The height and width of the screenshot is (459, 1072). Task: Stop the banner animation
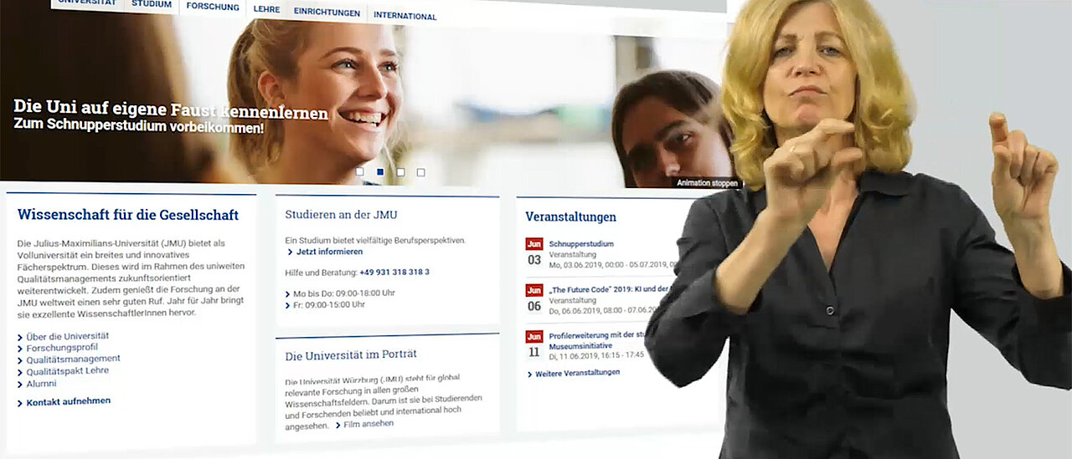click(x=707, y=182)
